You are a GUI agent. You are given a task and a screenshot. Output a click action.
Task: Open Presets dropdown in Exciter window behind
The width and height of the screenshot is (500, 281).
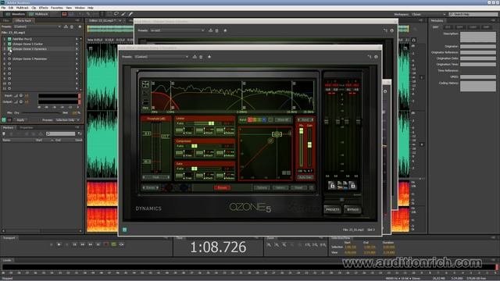point(177,30)
